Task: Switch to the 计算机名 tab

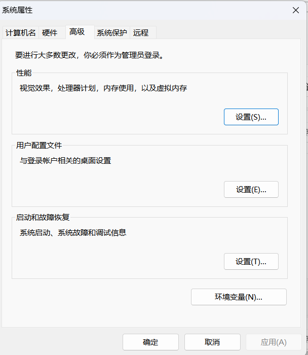Action: coord(21,33)
